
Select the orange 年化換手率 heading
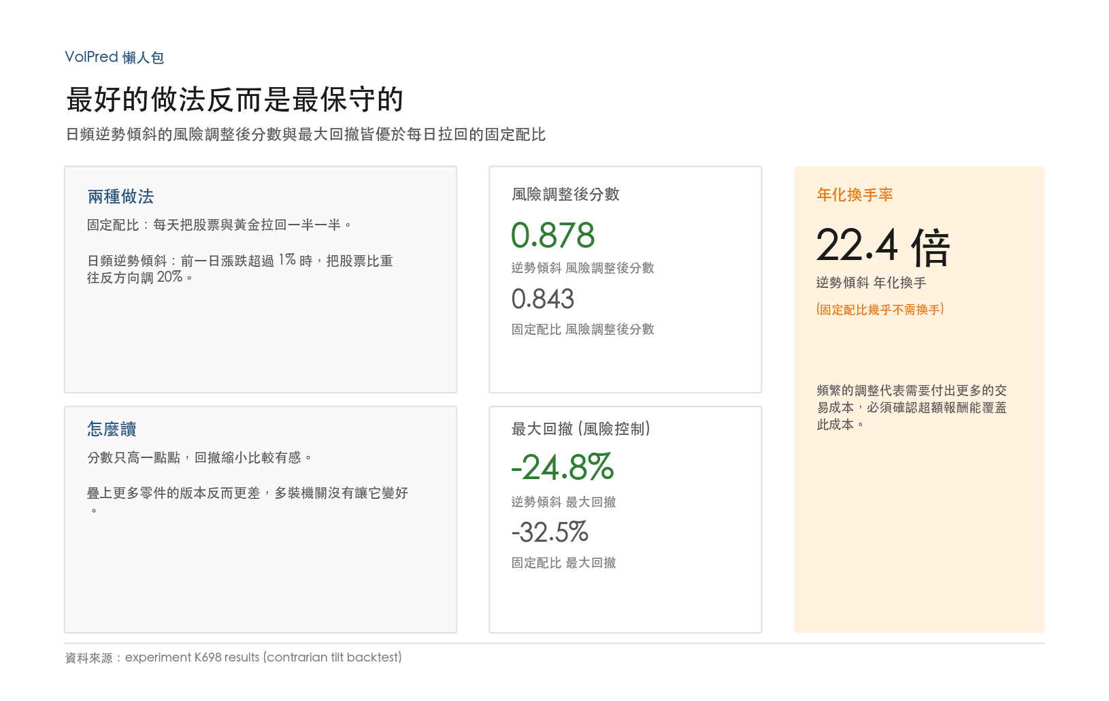[855, 195]
